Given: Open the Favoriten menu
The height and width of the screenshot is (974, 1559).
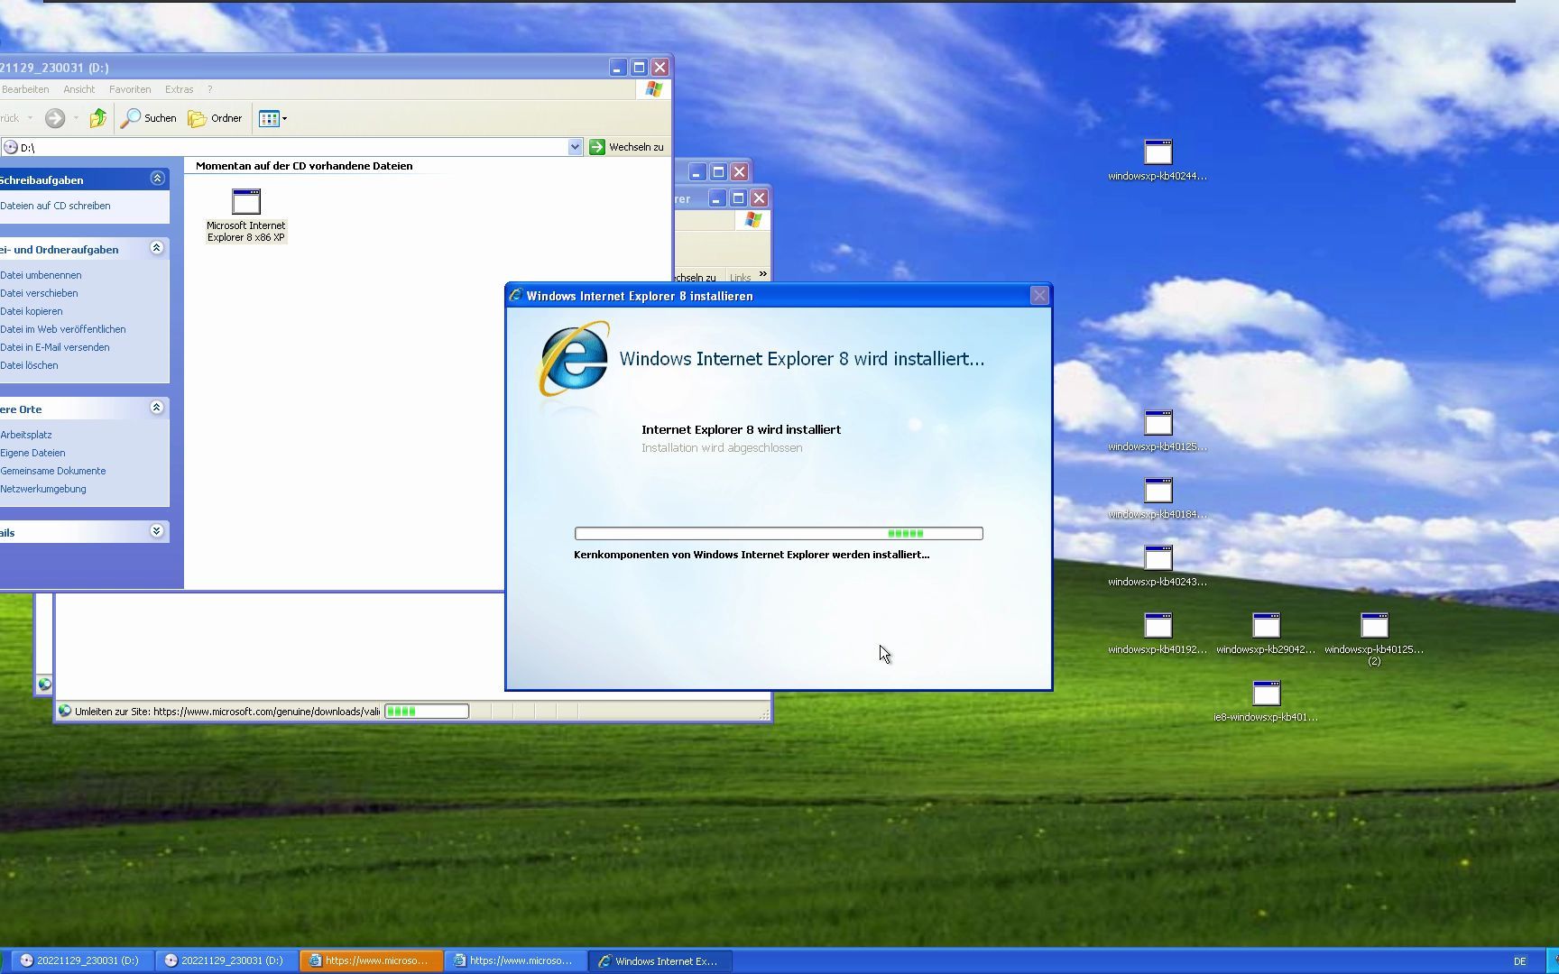Looking at the screenshot, I should click(x=130, y=89).
